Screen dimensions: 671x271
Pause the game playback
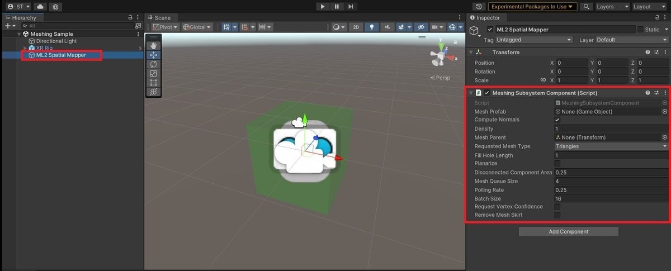pos(337,7)
